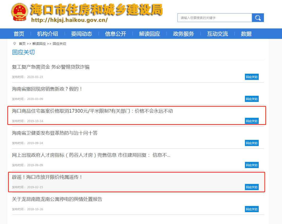Click the site title 海口市住房和城乡建设局
The image size is (282, 224).
pos(96,9)
